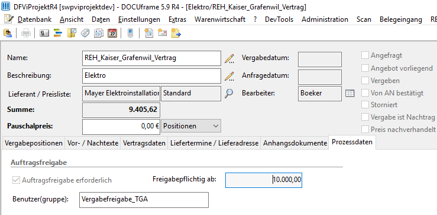Click Benutzer(gruppe) field Vergabefreigabe_TGA

[x=144, y=200]
